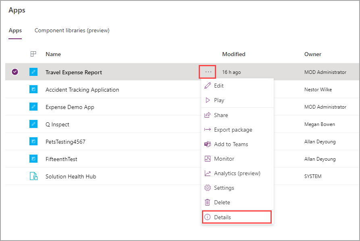Open the three-dots menu for Travel Expense Report
Image resolution: width=360 pixels, height=241 pixels.
coord(208,72)
